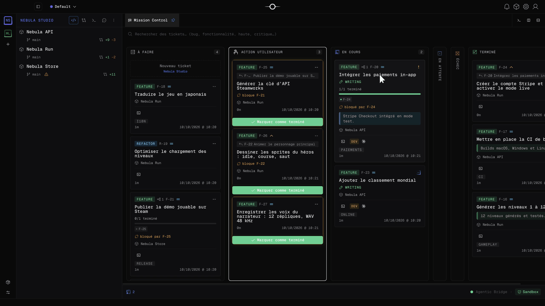The height and width of the screenshot is (306, 545).
Task: Open Nebula Run repository
Action: [x=40, y=49]
